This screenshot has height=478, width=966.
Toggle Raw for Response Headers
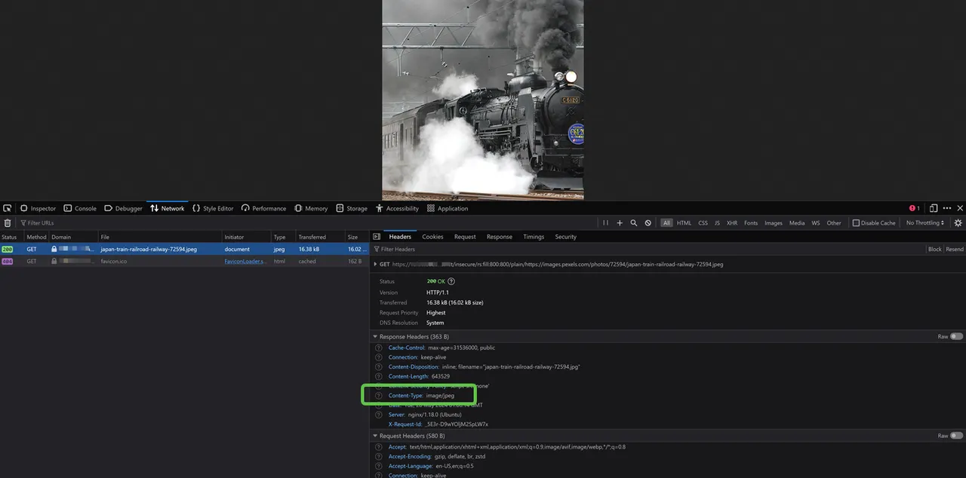click(956, 336)
